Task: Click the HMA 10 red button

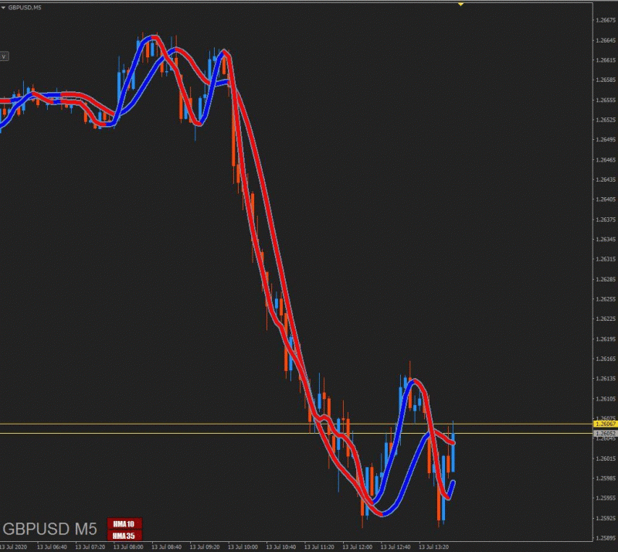Action: pyautogui.click(x=124, y=524)
